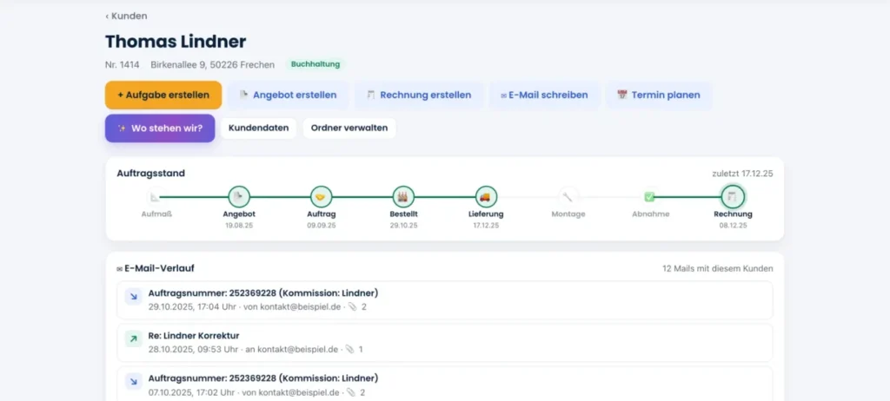Select the Lieferung truck stage icon
890x401 pixels.
click(x=486, y=197)
